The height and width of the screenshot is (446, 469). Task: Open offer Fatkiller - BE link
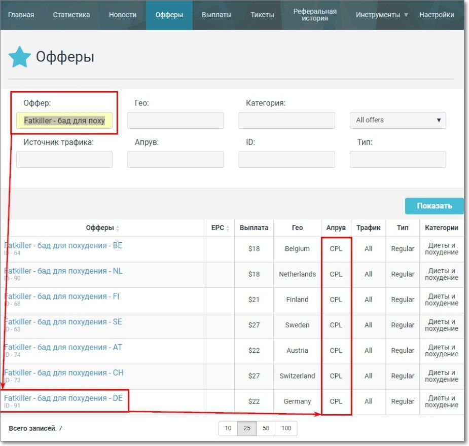(x=63, y=245)
